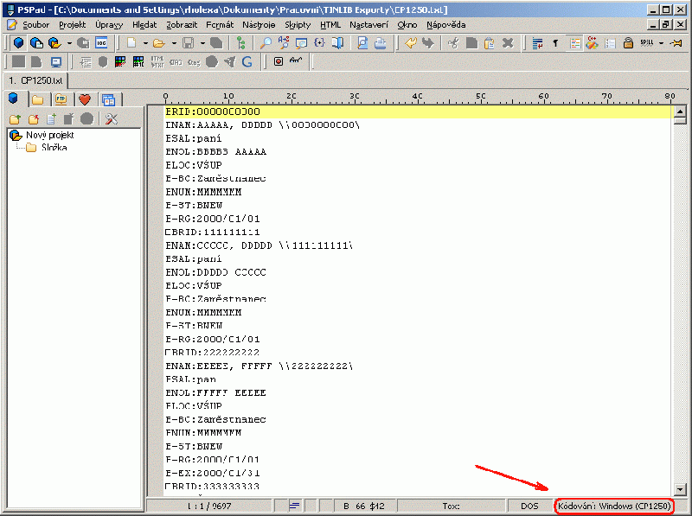
Task: Open the Search and Replace icon
Action: point(284,42)
